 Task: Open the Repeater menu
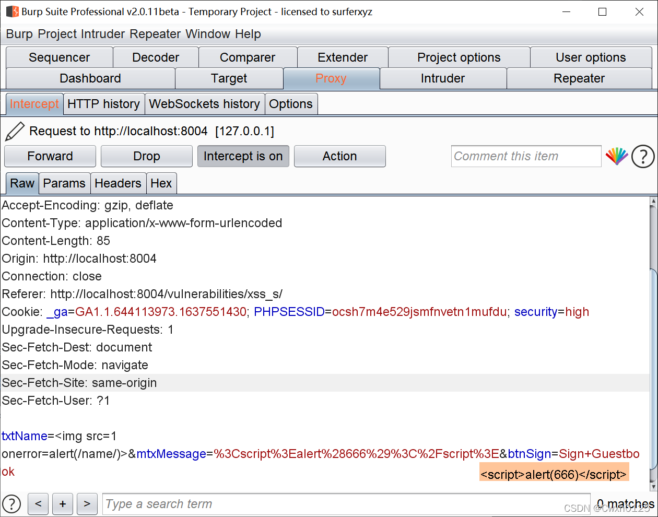point(155,34)
